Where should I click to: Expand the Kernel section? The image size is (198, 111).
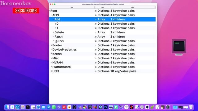(52, 54)
